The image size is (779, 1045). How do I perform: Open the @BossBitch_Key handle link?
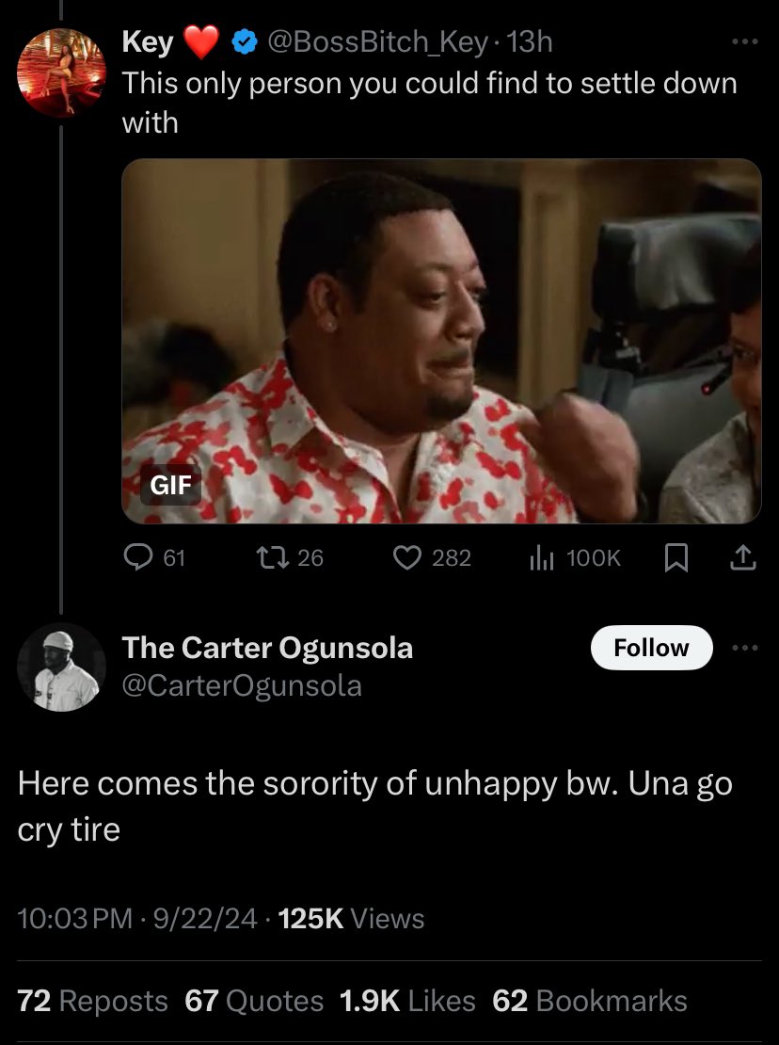[x=378, y=41]
